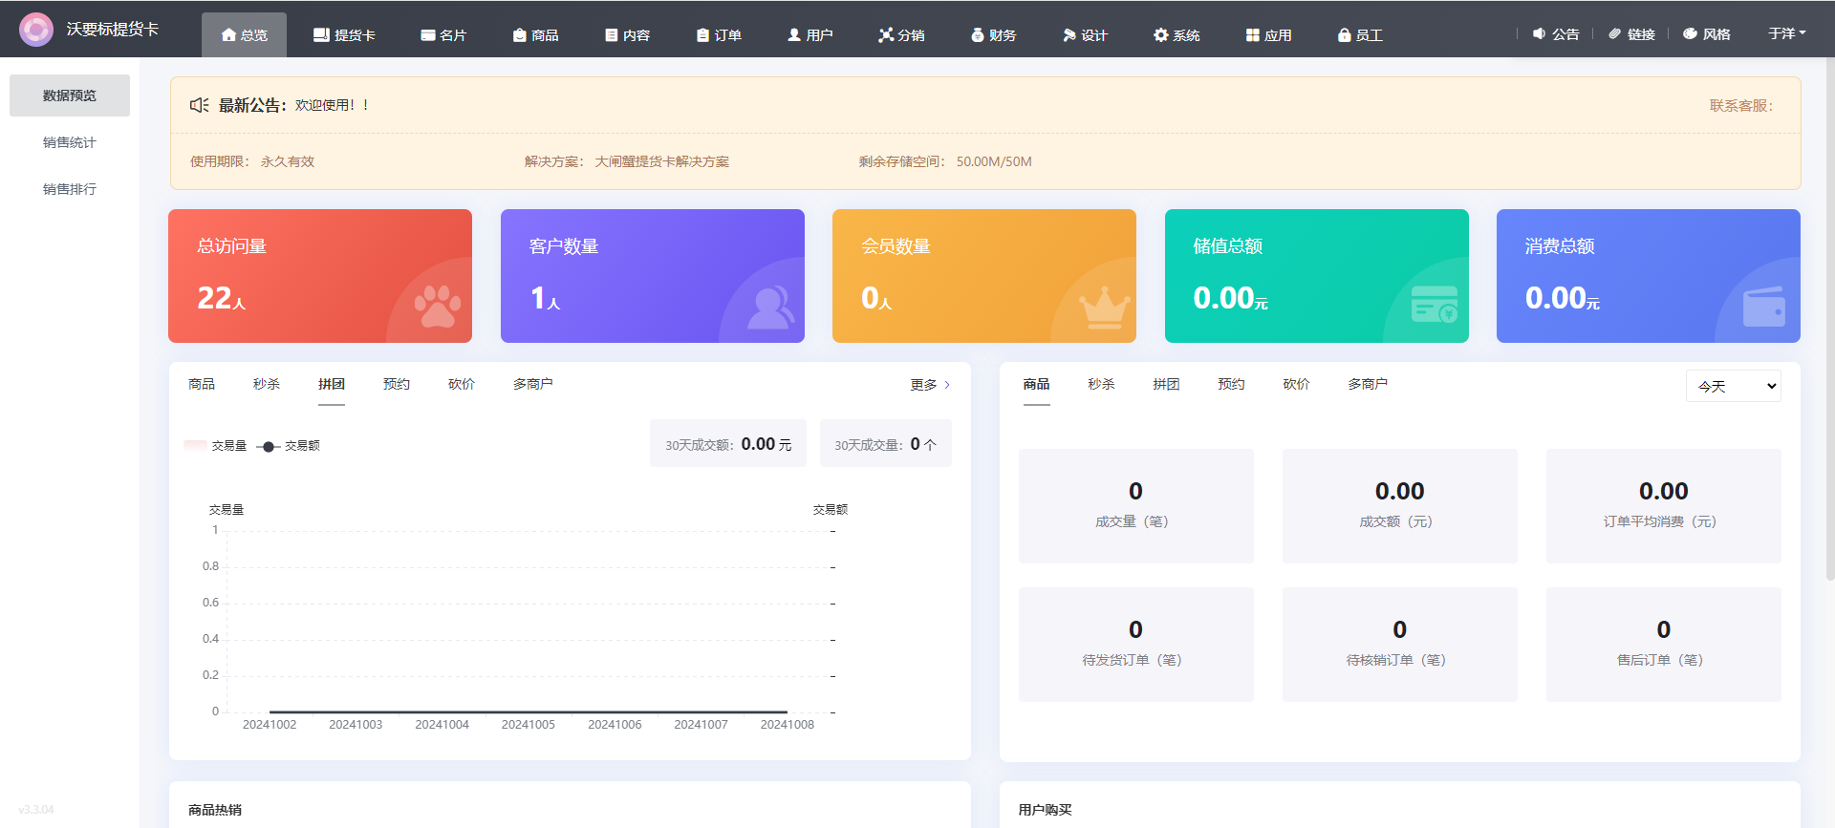
Task: Go to the 分销 distribution section
Action: [x=901, y=35]
